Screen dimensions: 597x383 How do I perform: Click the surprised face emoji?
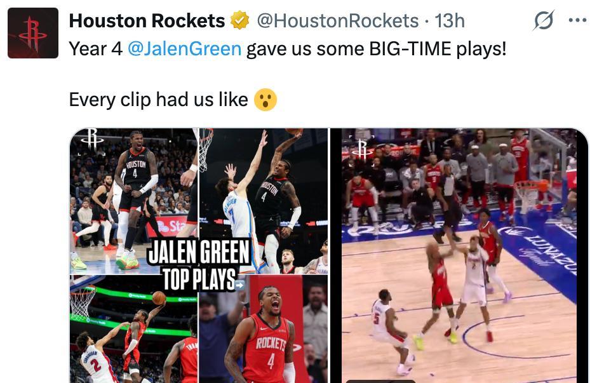(265, 100)
